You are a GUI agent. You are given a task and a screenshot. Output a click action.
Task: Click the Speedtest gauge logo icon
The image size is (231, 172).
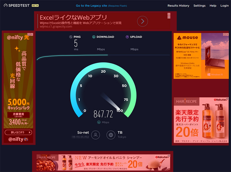pyautogui.click(x=5, y=5)
